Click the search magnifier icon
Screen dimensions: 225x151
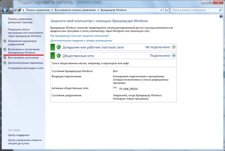click(x=220, y=10)
